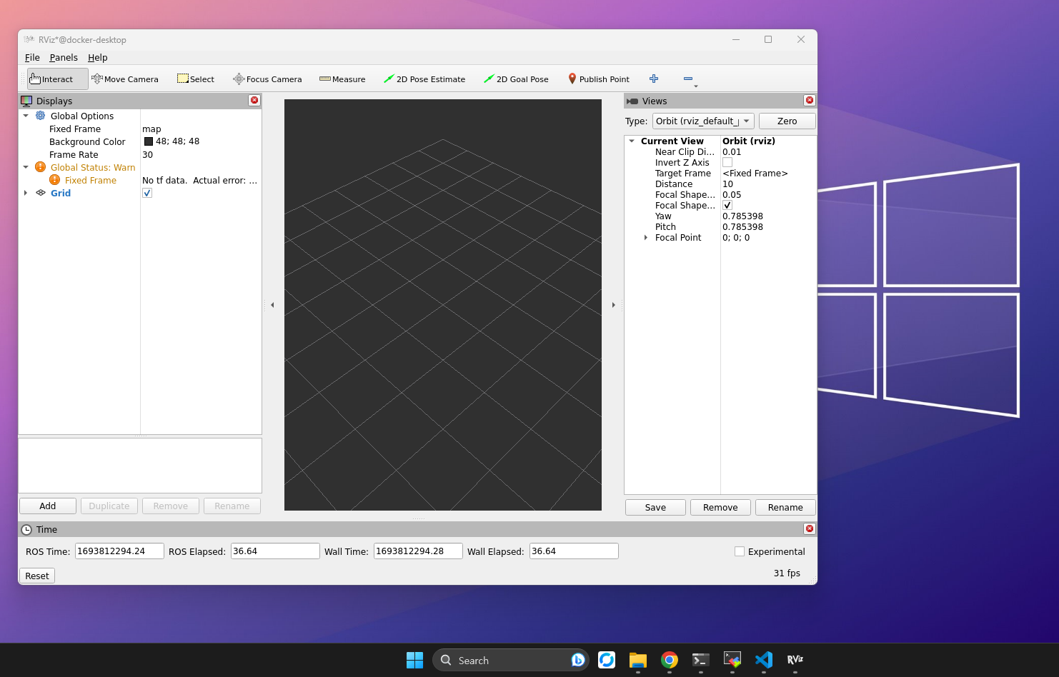Add a new tool with the plus icon
This screenshot has width=1059, height=677.
point(654,79)
